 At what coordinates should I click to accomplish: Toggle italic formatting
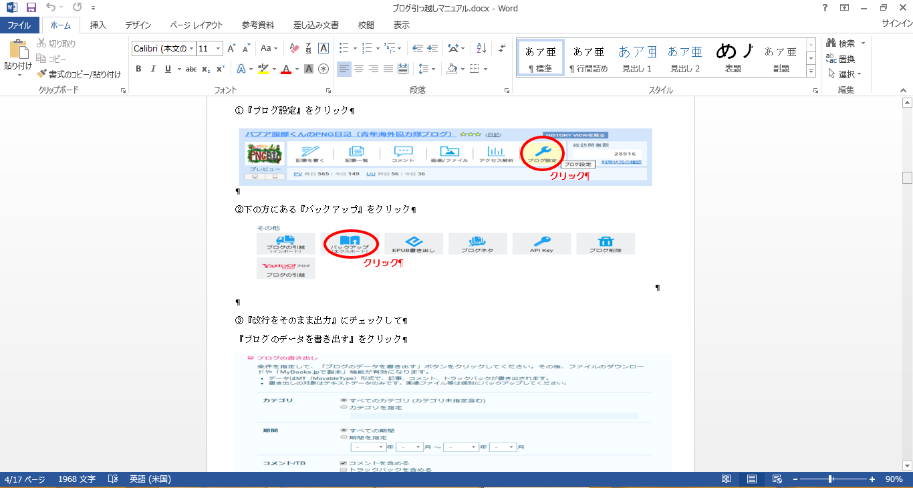(x=153, y=69)
